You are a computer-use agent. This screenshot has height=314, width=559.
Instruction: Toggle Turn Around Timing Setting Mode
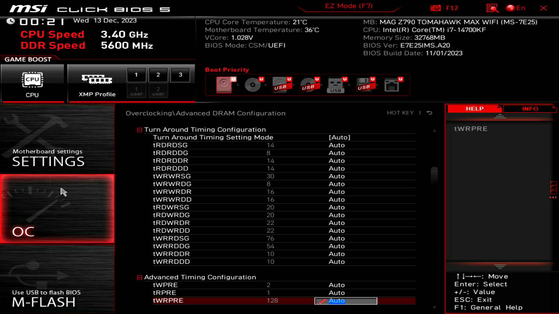point(339,137)
